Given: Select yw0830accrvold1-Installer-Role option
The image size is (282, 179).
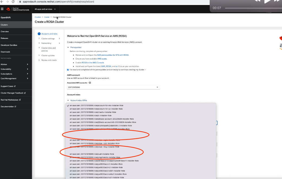Looking at the screenshot, I should click(x=141, y=171).
